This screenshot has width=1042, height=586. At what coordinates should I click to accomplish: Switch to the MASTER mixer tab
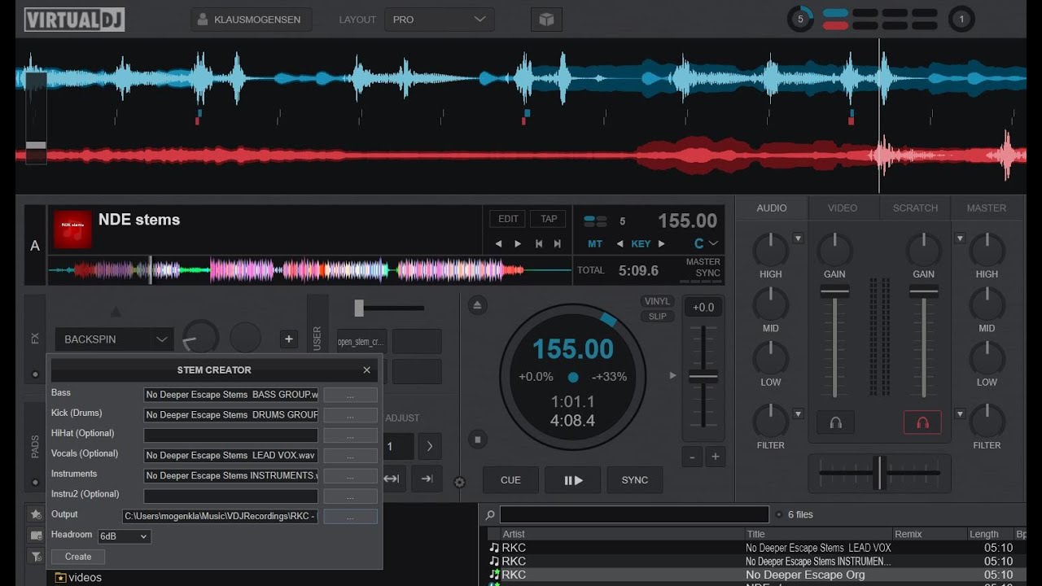pyautogui.click(x=987, y=208)
